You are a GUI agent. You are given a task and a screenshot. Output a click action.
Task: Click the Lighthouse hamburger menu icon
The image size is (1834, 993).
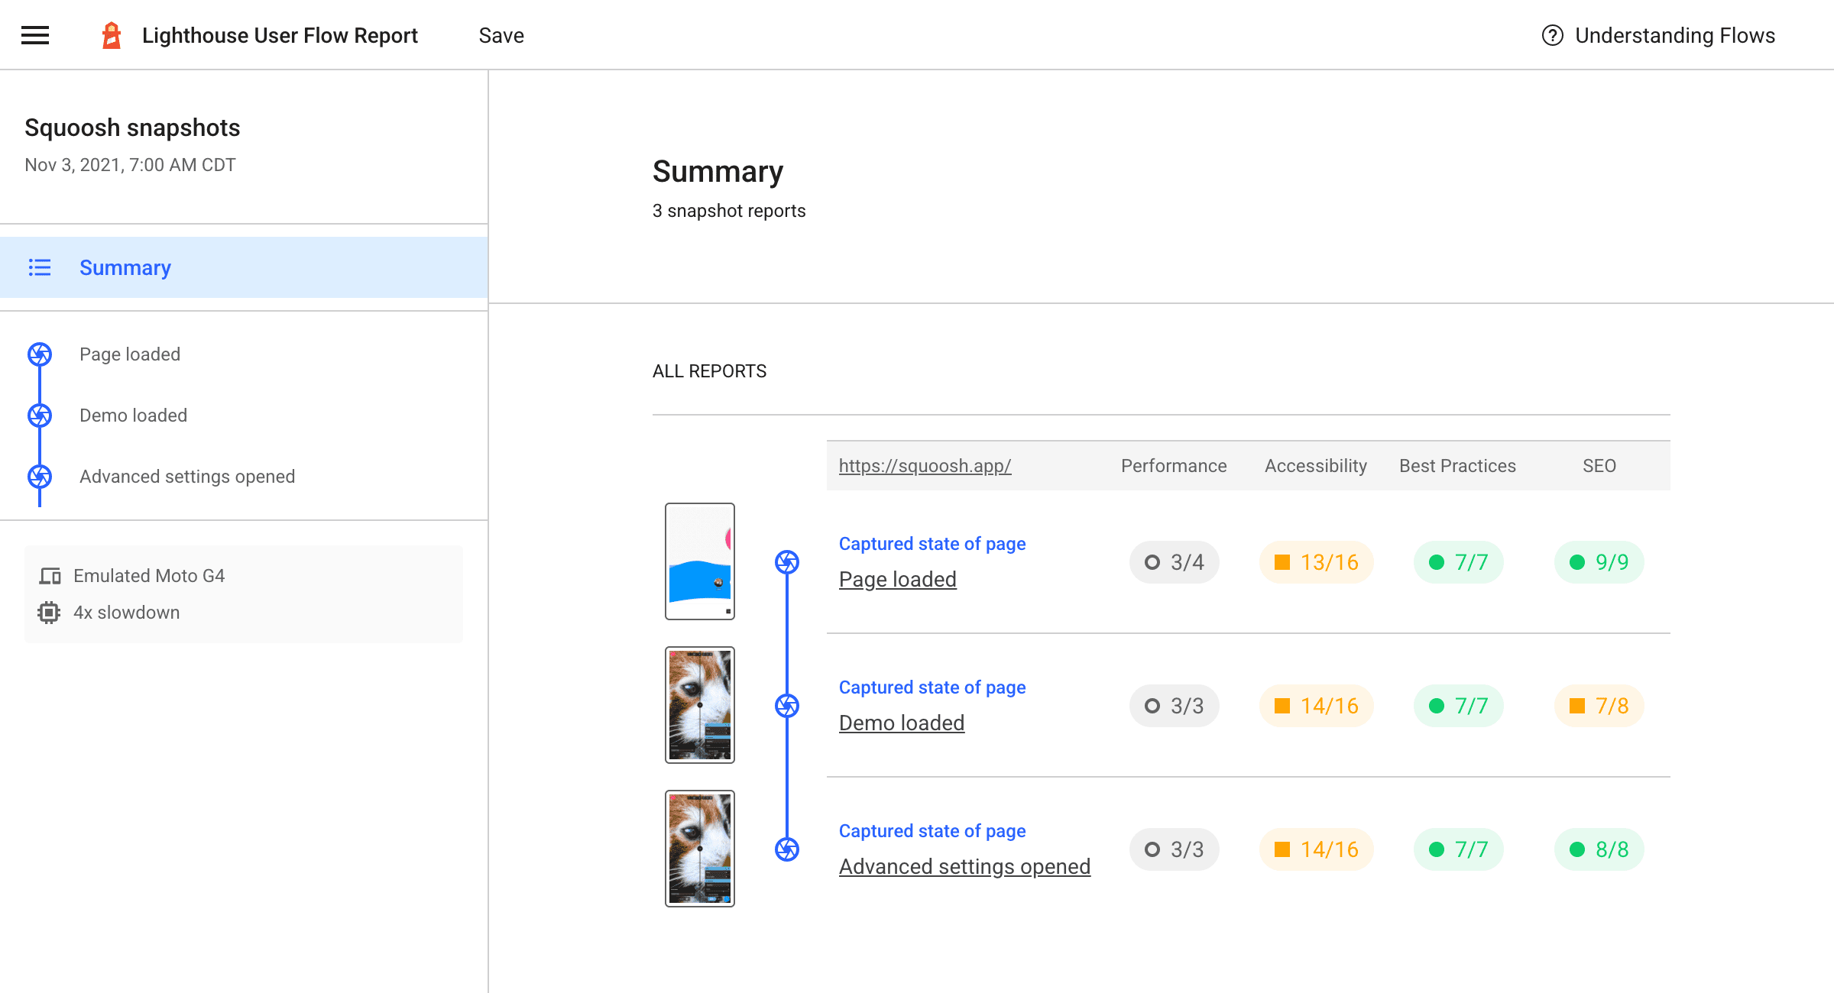34,35
